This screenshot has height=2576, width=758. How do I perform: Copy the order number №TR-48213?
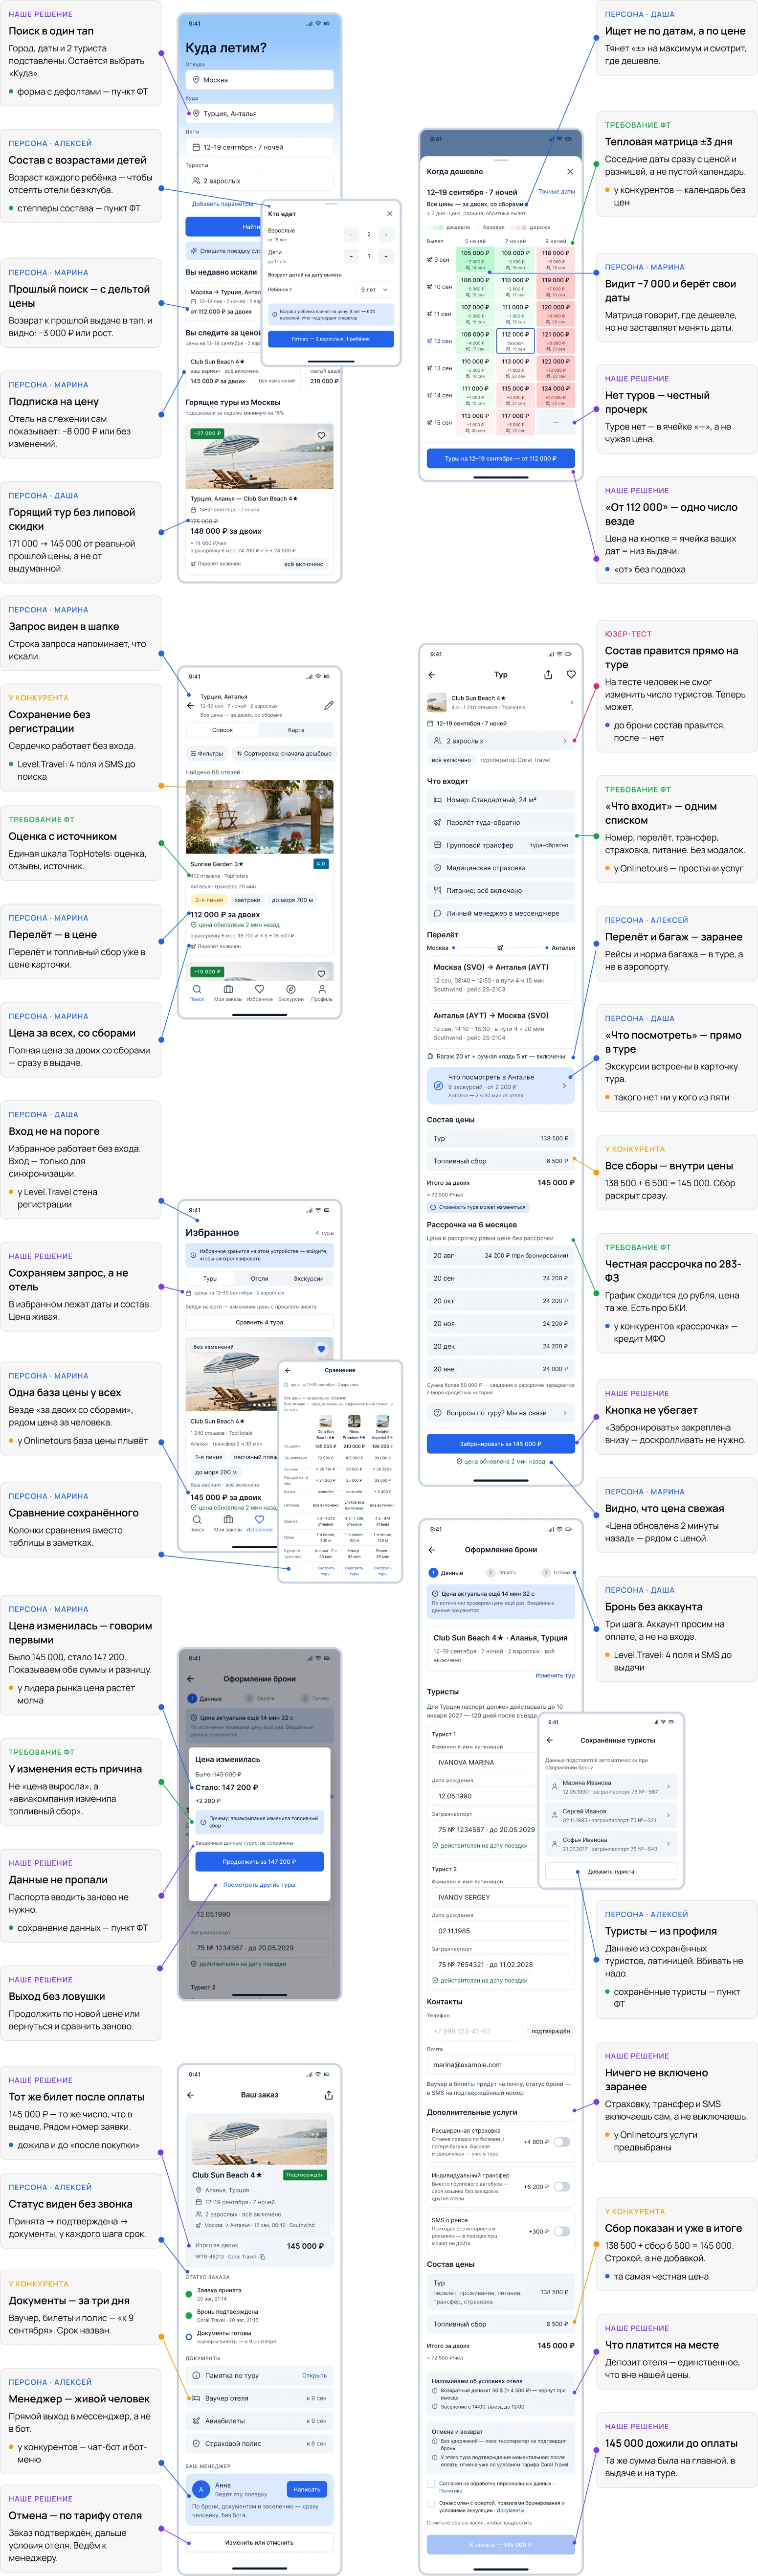click(x=263, y=2257)
